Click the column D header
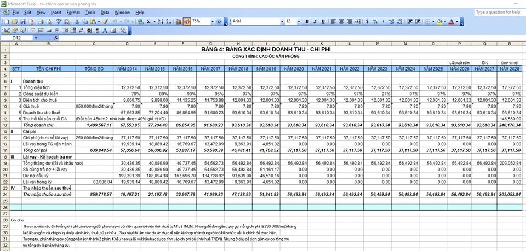This screenshot has height=251, width=526. 127,44
